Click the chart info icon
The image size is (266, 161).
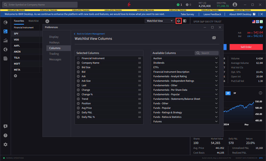click(x=260, y=93)
